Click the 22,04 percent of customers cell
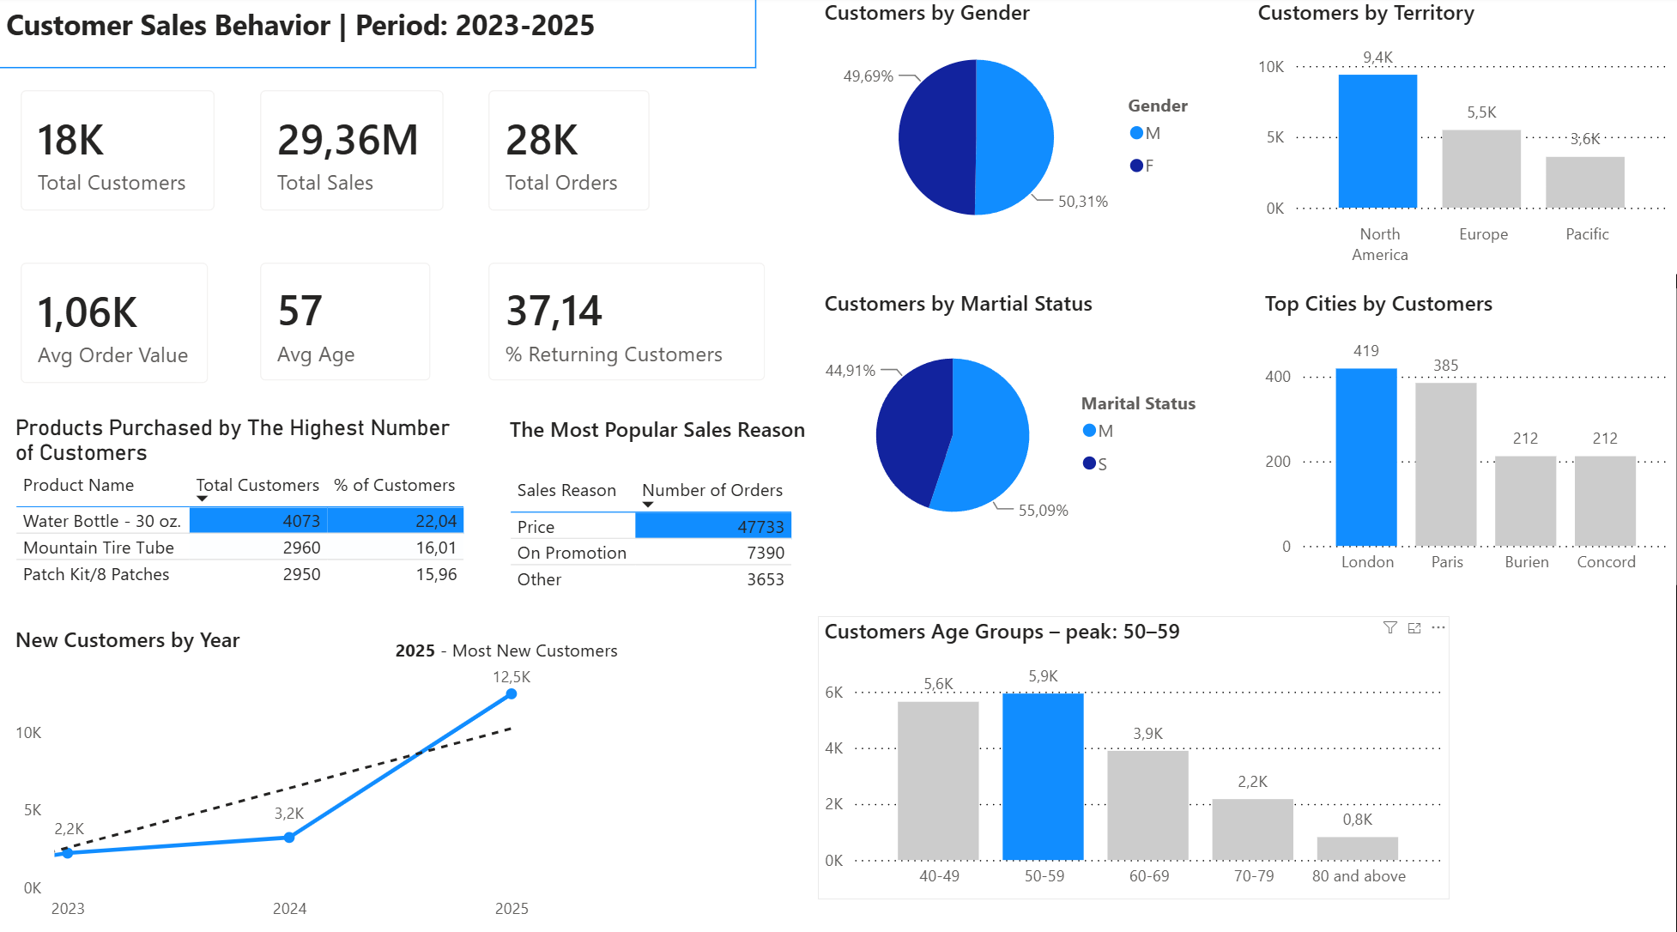This screenshot has width=1677, height=932. [396, 521]
